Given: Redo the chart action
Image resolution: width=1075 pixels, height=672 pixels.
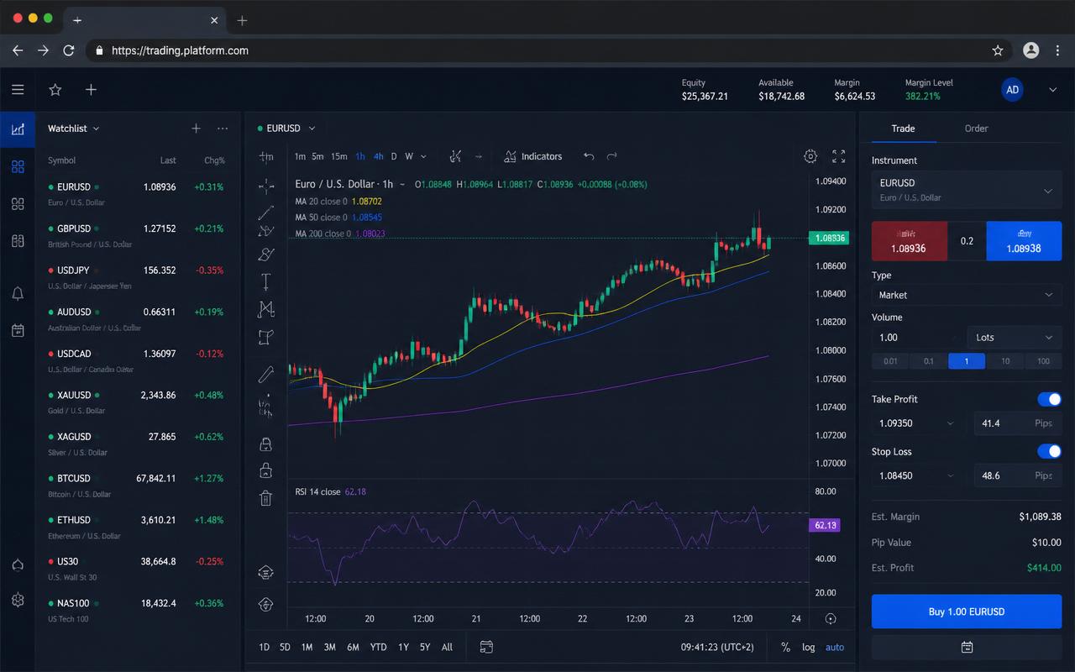Looking at the screenshot, I should [612, 156].
